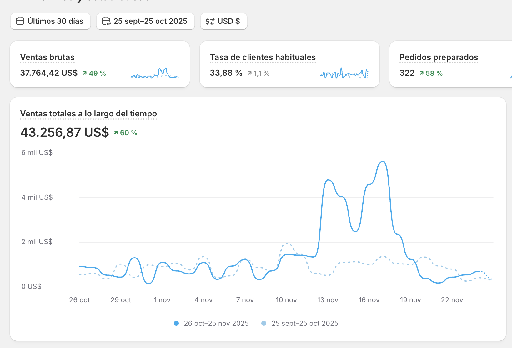The height and width of the screenshot is (348, 512).
Task: Click the Tasa de clientes habituales sparkline
Action: (x=344, y=73)
